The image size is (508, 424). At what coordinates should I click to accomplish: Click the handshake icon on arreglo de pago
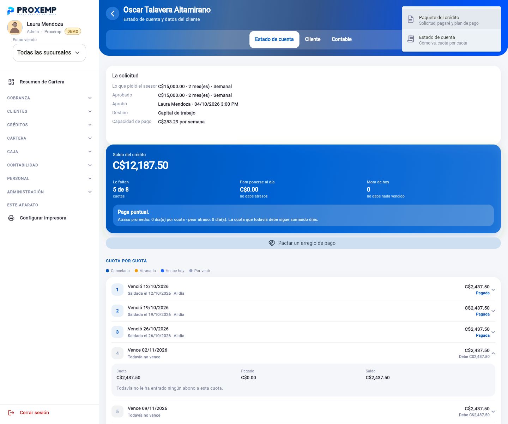click(272, 243)
